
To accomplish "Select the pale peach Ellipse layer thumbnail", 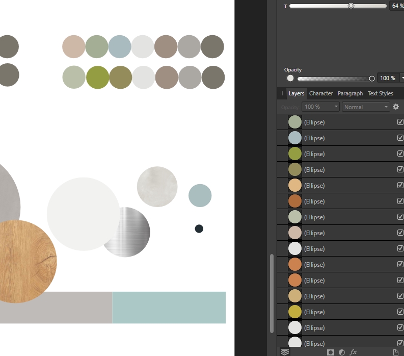I will point(295,185).
